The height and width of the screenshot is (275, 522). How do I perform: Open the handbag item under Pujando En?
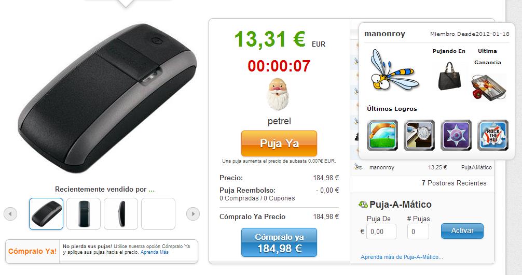[449, 76]
